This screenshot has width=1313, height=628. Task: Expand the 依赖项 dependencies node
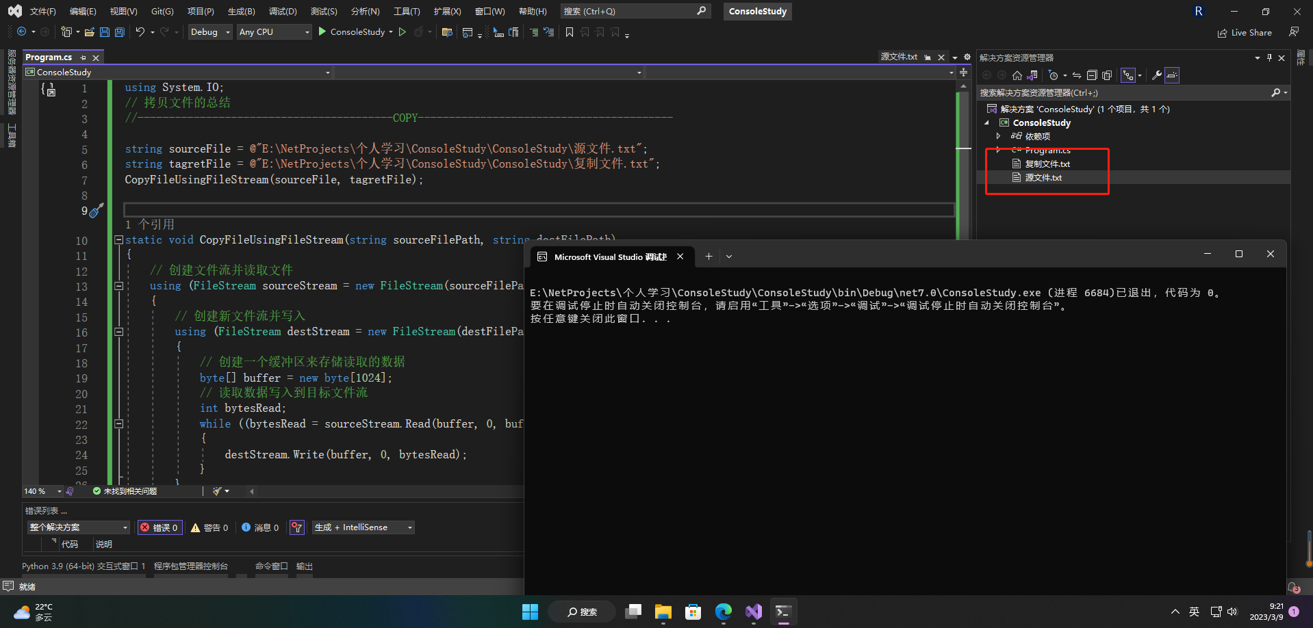(x=999, y=136)
